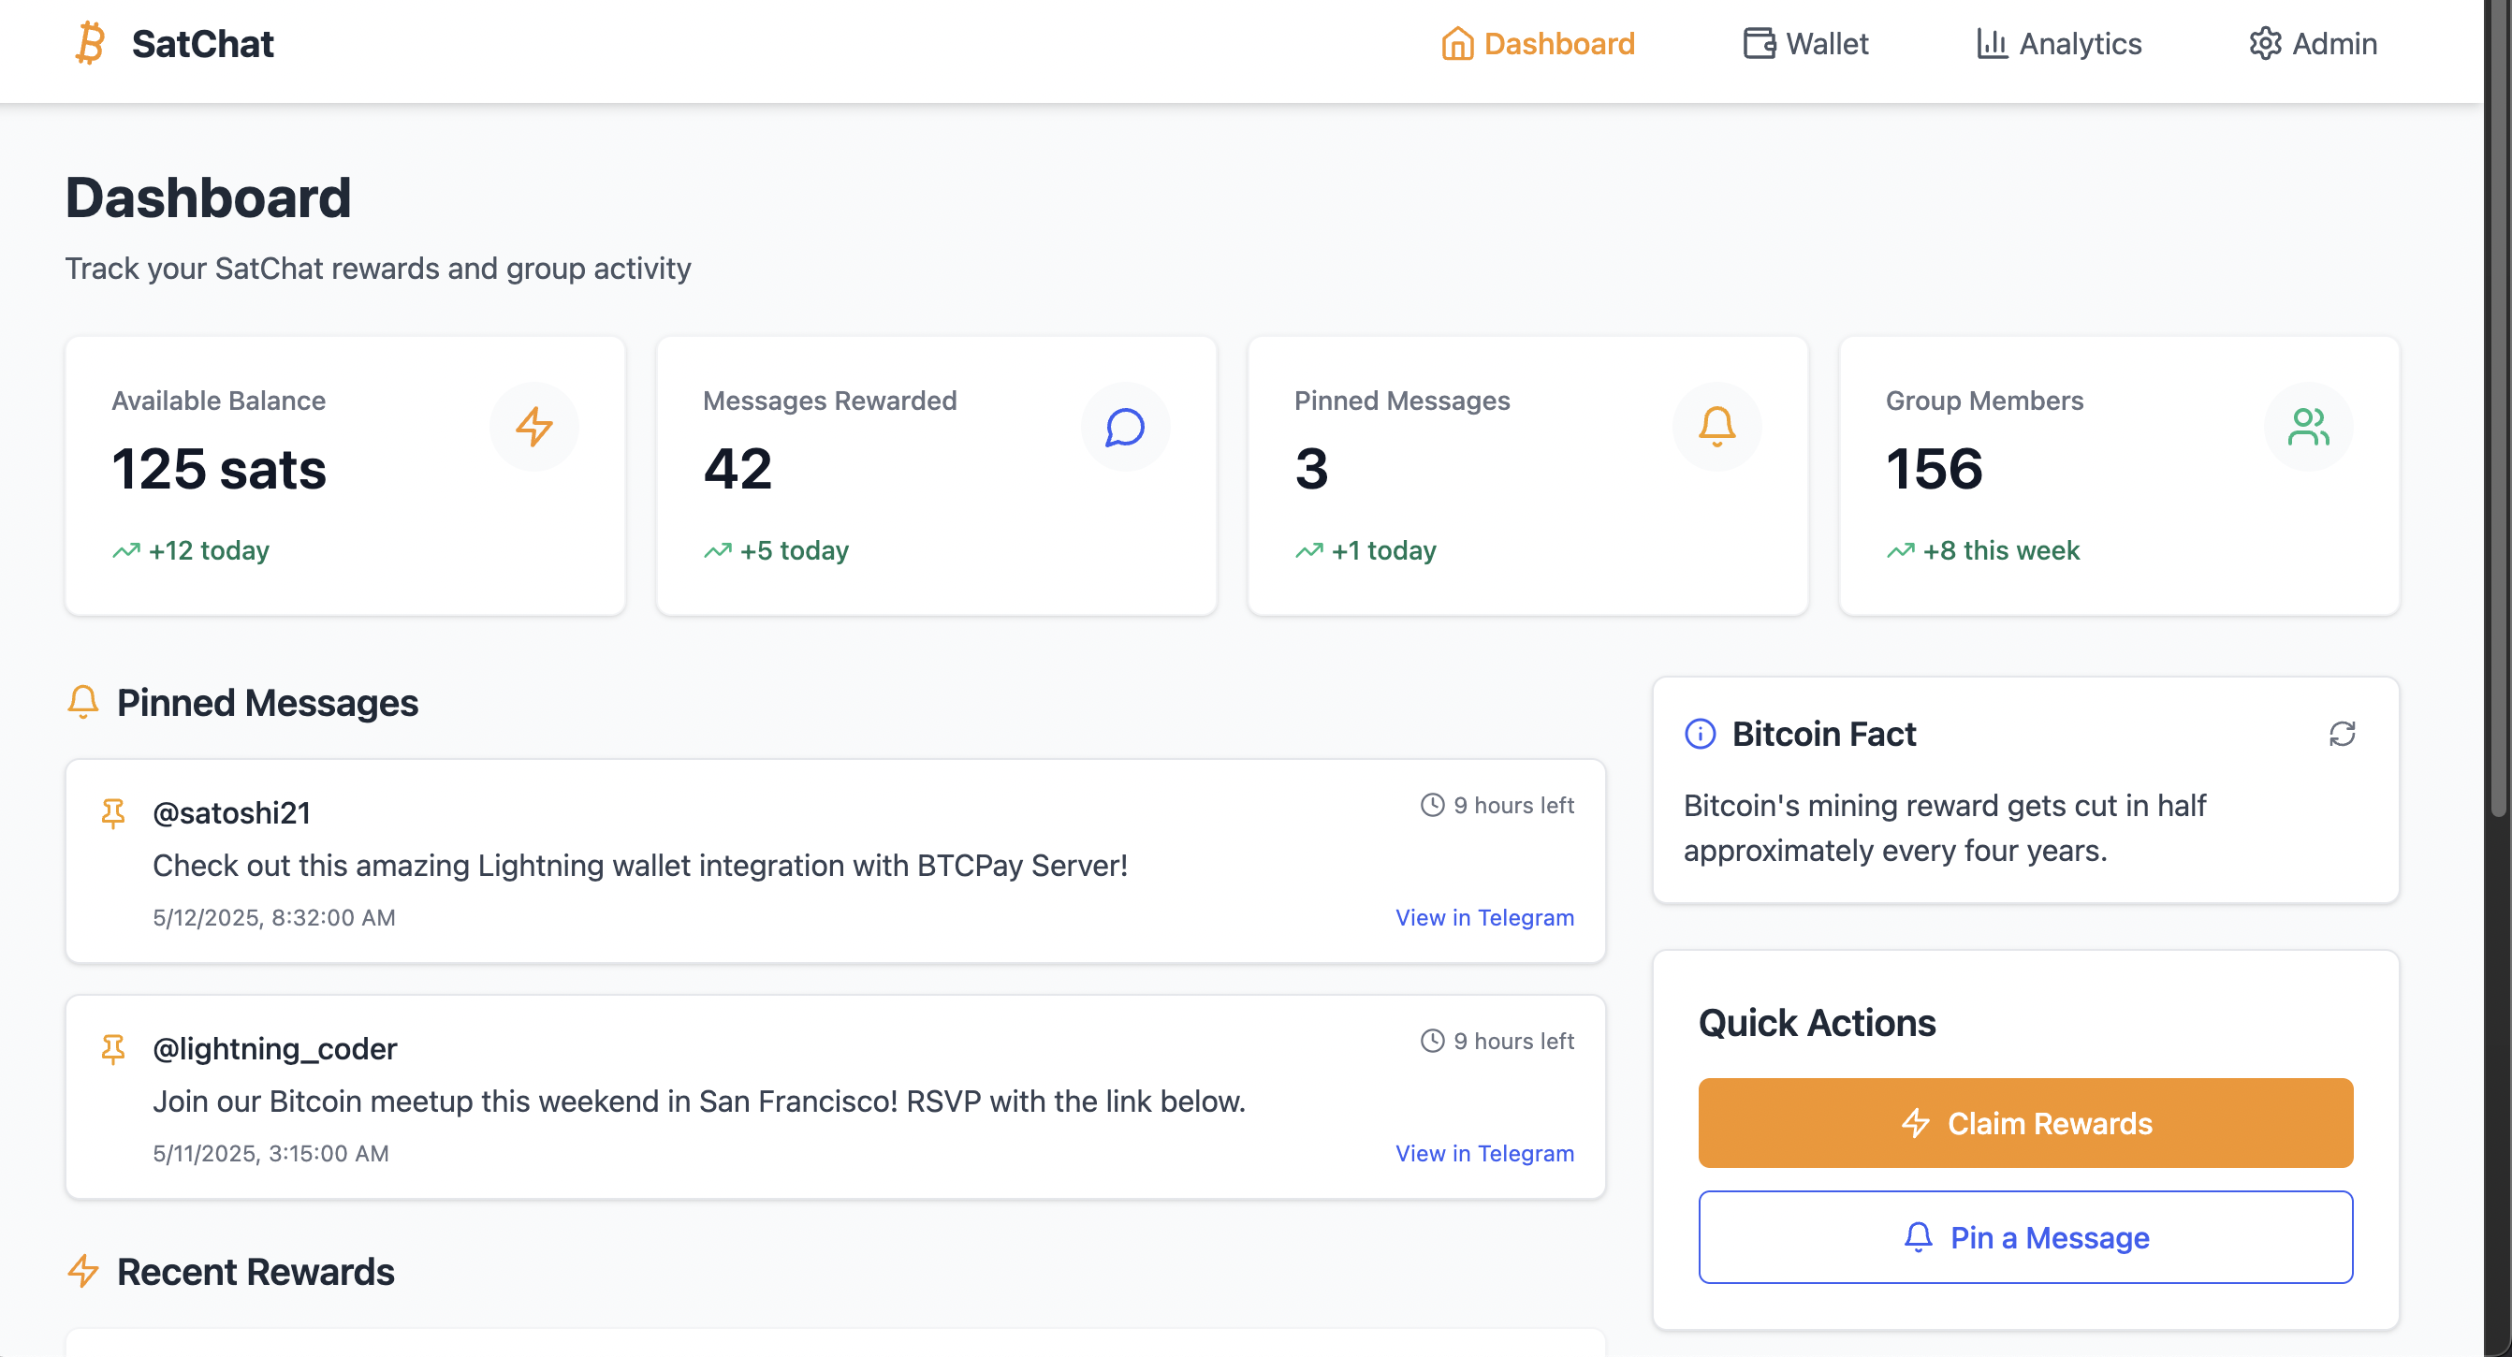The width and height of the screenshot is (2512, 1357).
Task: Click the Messages Rewarded chat bubble icon
Action: coord(1124,427)
